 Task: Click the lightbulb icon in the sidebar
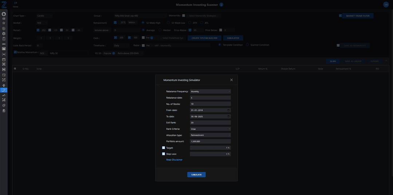(x=4, y=85)
